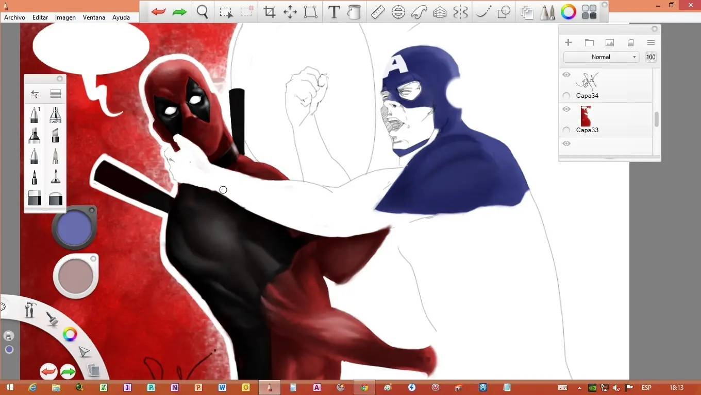
Task: Toggle the round marker beside Capa34
Action: click(566, 96)
